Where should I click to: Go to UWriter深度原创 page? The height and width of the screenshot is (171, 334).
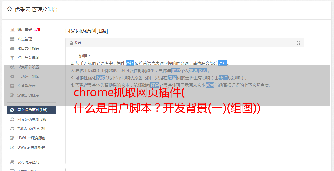(31, 138)
